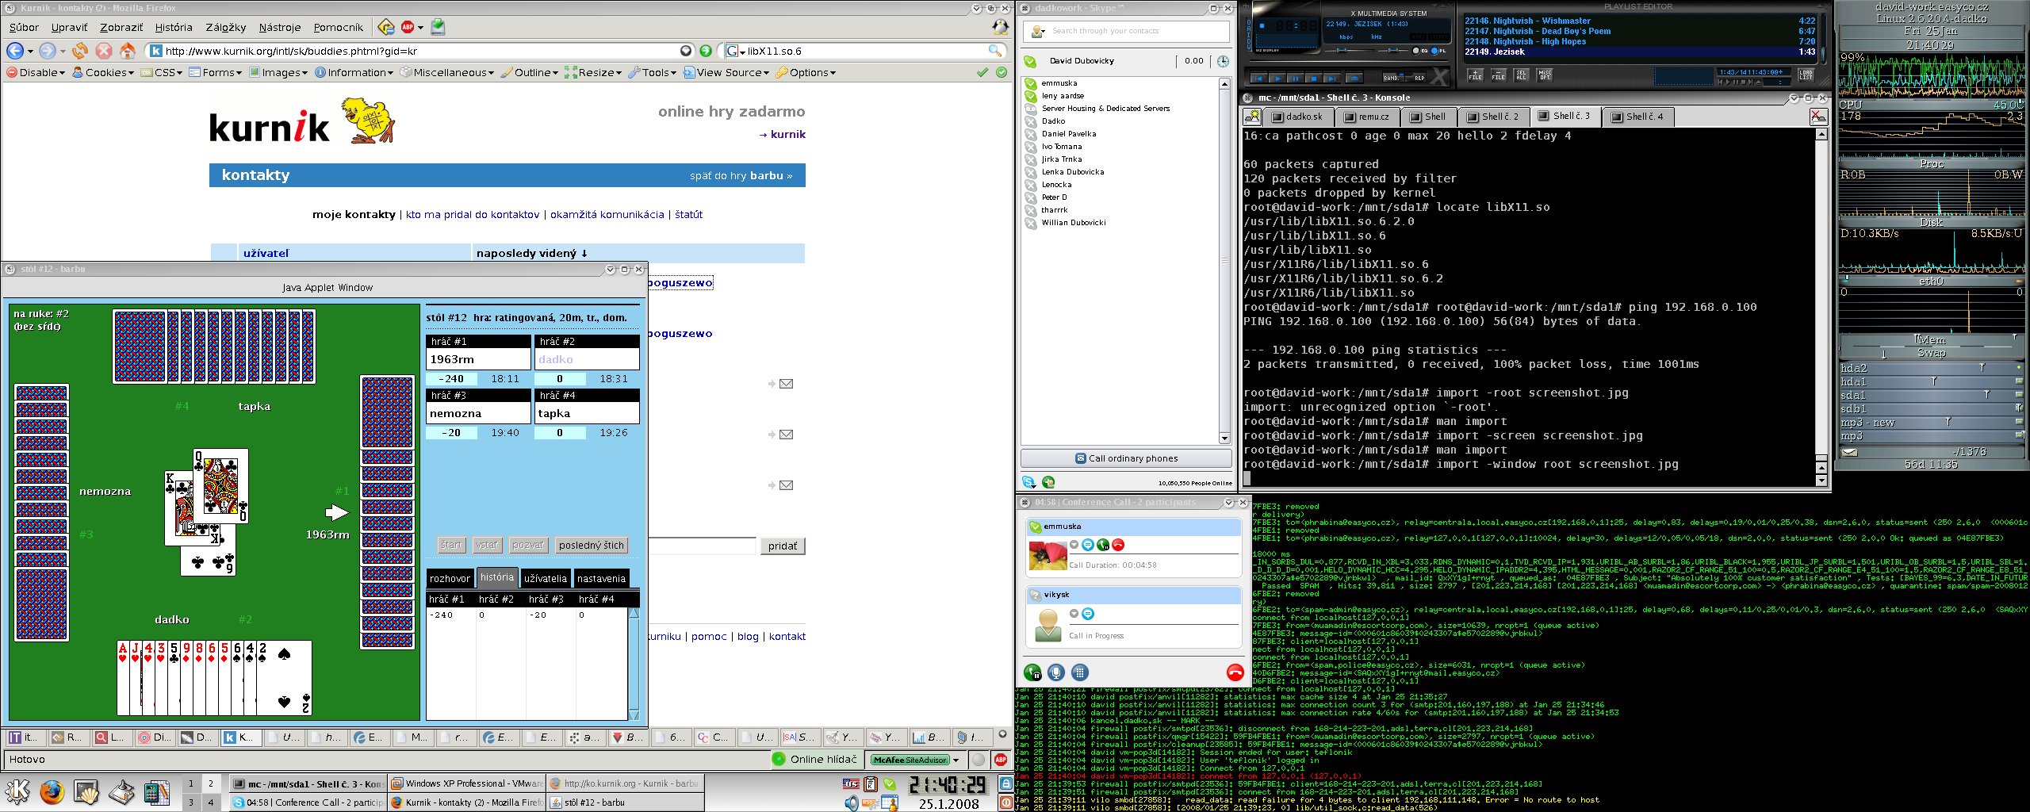Screen dimensions: 2030x812
Task: Click Call ordinary phones in Skype
Action: click(x=1126, y=458)
